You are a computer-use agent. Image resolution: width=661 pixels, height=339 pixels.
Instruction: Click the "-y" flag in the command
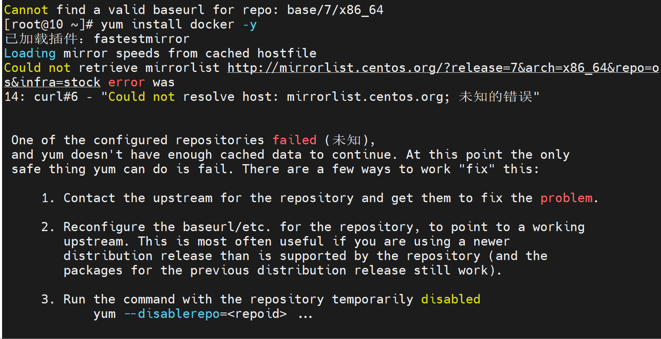(x=250, y=24)
